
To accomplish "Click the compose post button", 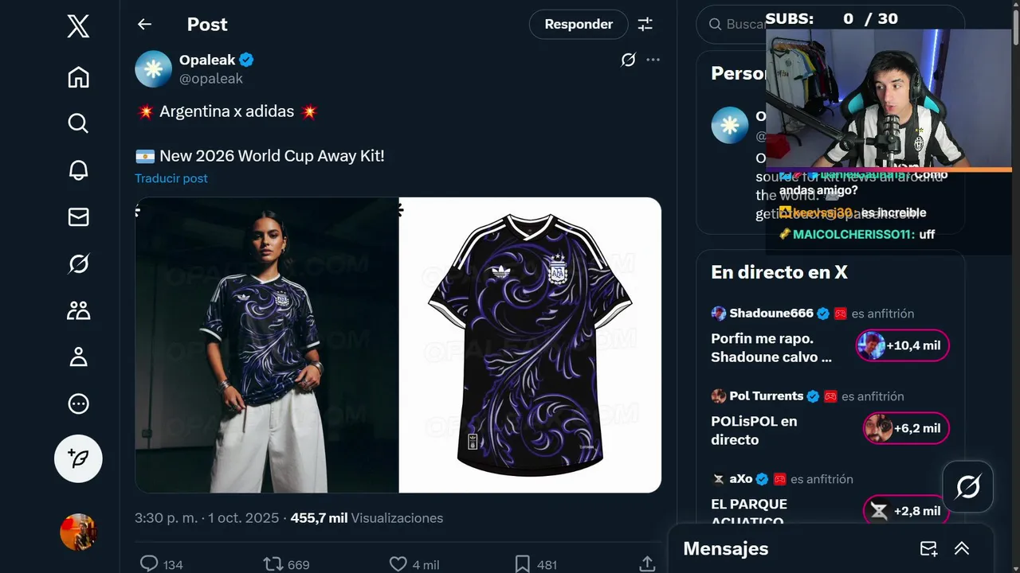I will (x=78, y=458).
